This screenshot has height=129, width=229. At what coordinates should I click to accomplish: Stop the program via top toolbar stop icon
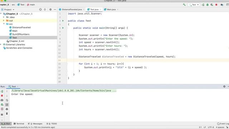point(216,5)
